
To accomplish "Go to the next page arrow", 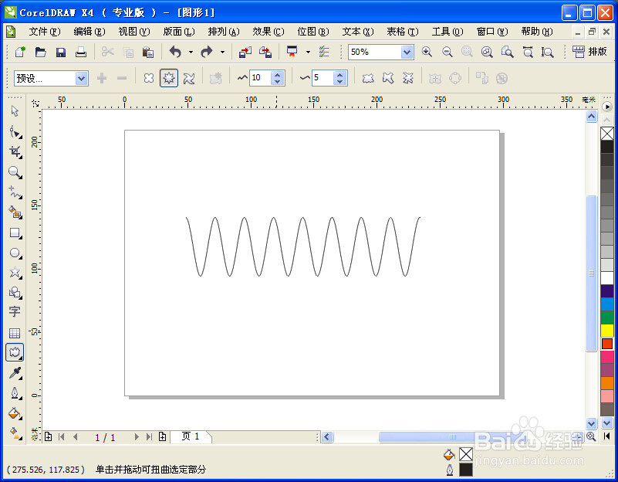I will click(x=137, y=436).
